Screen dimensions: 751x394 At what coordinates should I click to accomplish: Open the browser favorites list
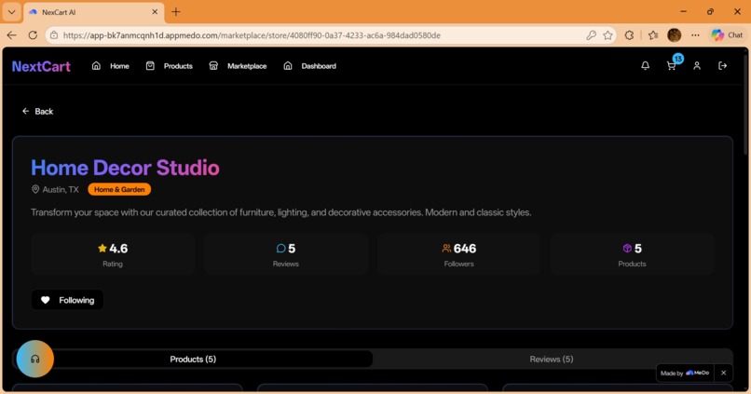(653, 35)
